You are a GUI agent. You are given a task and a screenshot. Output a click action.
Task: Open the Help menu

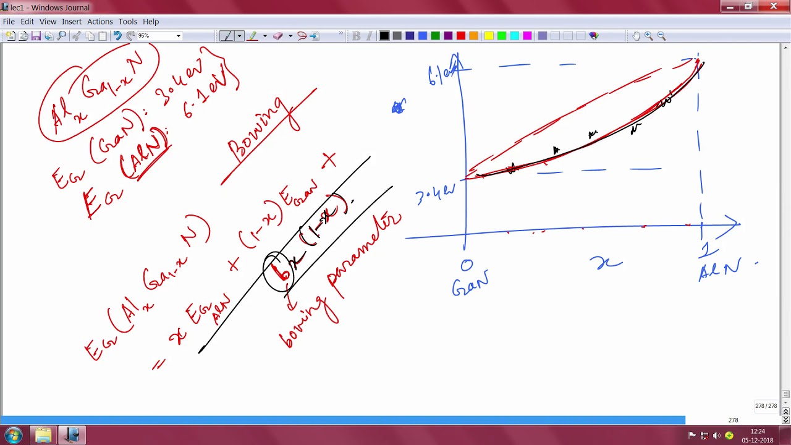pyautogui.click(x=151, y=22)
